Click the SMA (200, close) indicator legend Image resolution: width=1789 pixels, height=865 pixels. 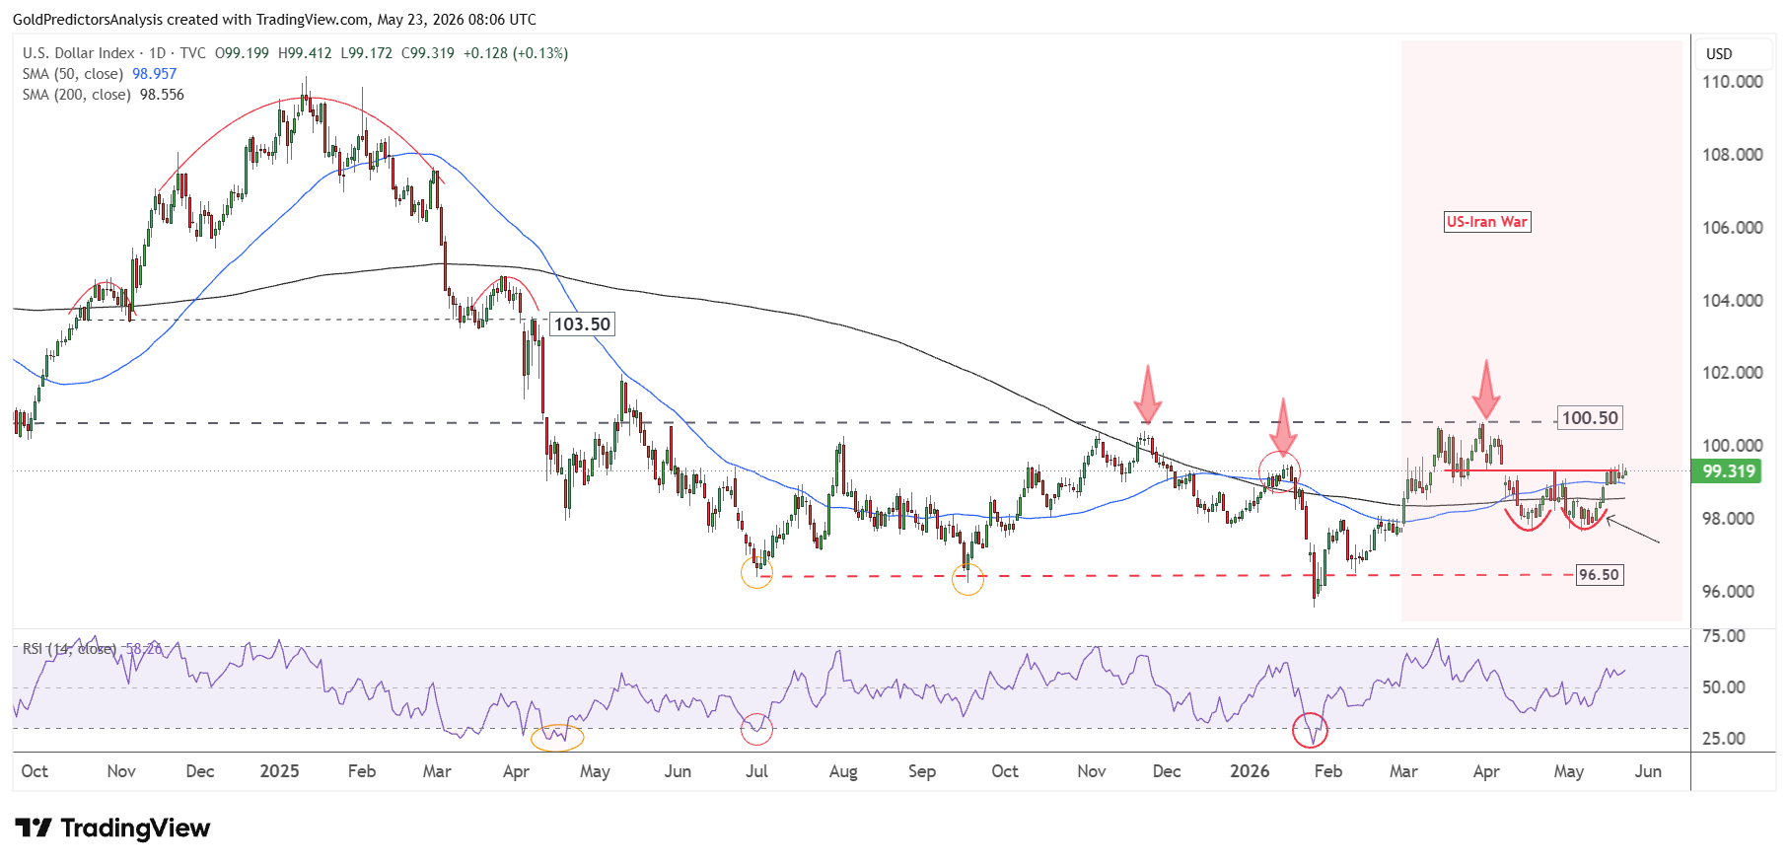pos(104,95)
